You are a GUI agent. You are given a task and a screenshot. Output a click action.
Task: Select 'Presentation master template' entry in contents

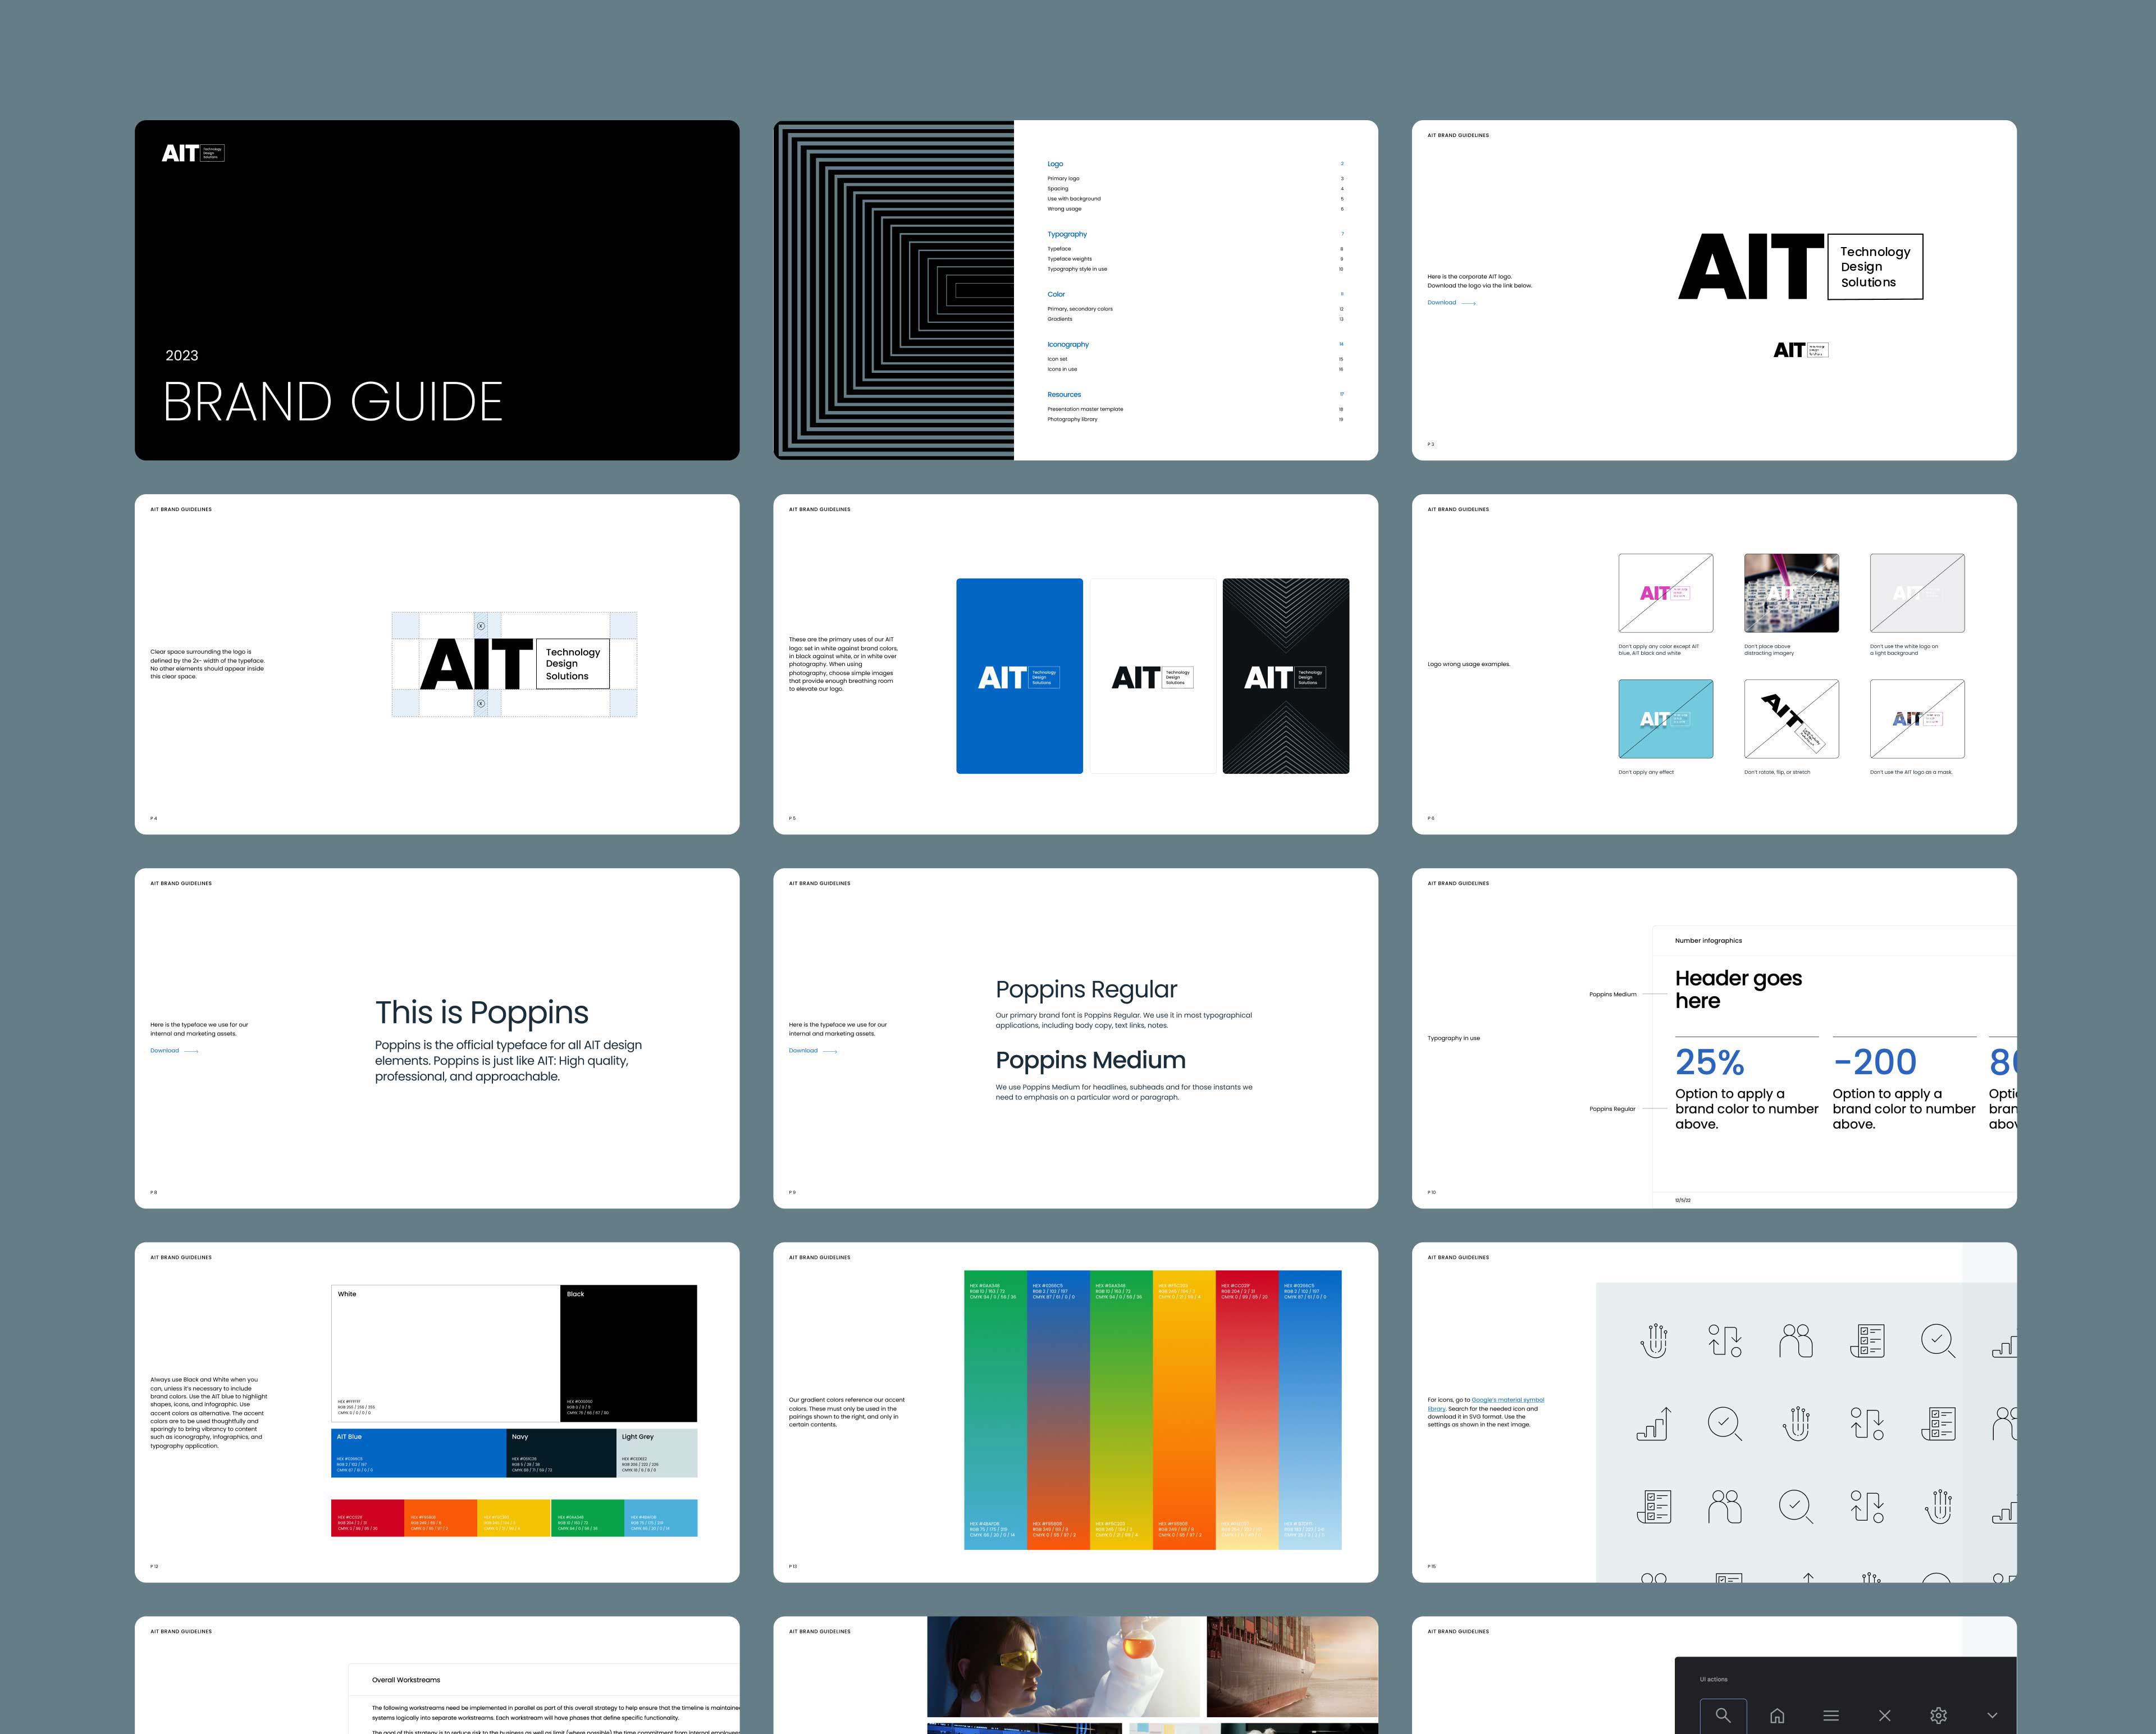click(x=1085, y=409)
